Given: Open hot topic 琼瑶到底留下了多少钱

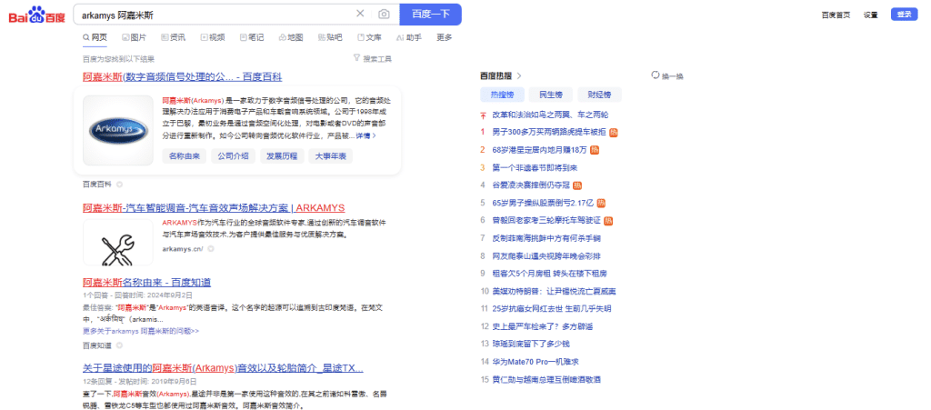Looking at the screenshot, I should (531, 344).
